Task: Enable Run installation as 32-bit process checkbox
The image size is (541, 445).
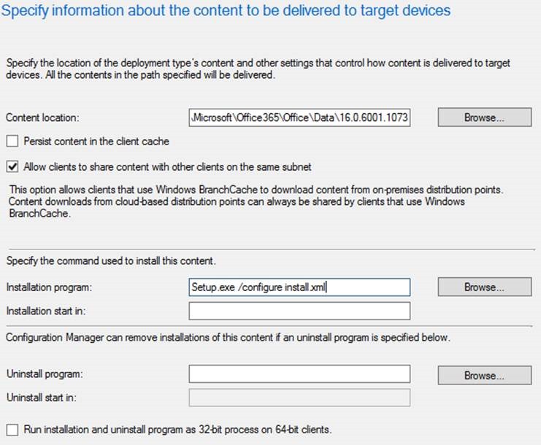Action: pyautogui.click(x=12, y=430)
